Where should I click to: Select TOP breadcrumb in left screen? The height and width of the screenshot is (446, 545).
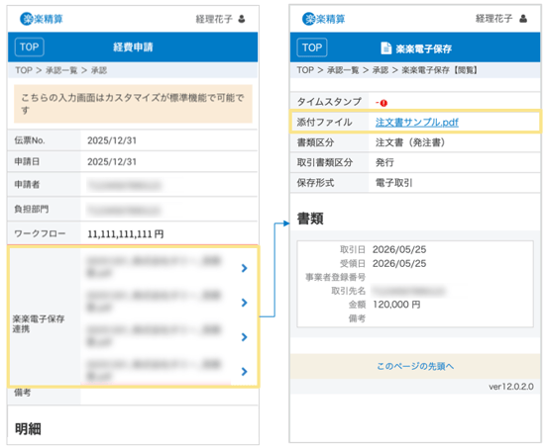click(x=24, y=70)
